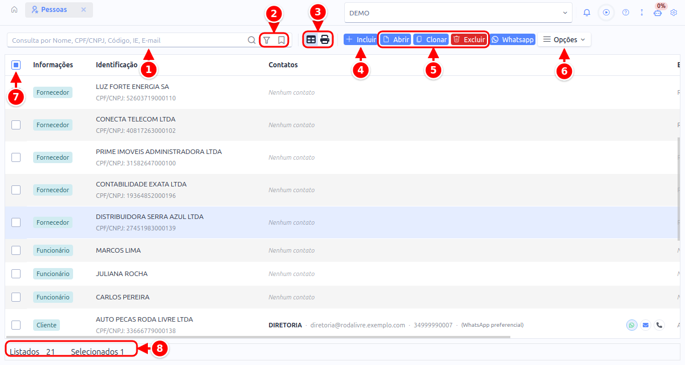The height and width of the screenshot is (365, 685).
Task: Tick the CARLOS PEREIRA row checkbox
Action: pos(16,297)
